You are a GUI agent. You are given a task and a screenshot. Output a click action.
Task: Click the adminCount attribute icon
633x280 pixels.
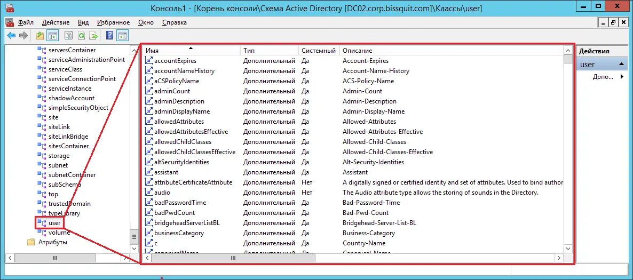[148, 91]
